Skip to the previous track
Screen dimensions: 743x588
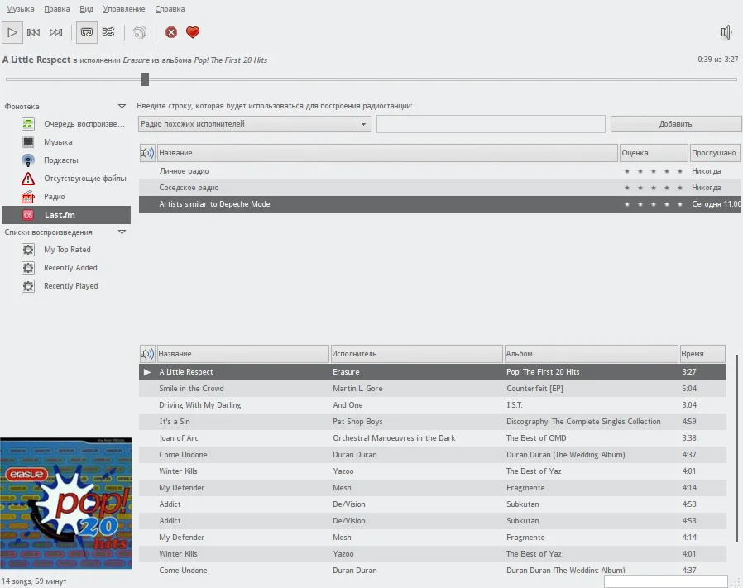[x=34, y=32]
